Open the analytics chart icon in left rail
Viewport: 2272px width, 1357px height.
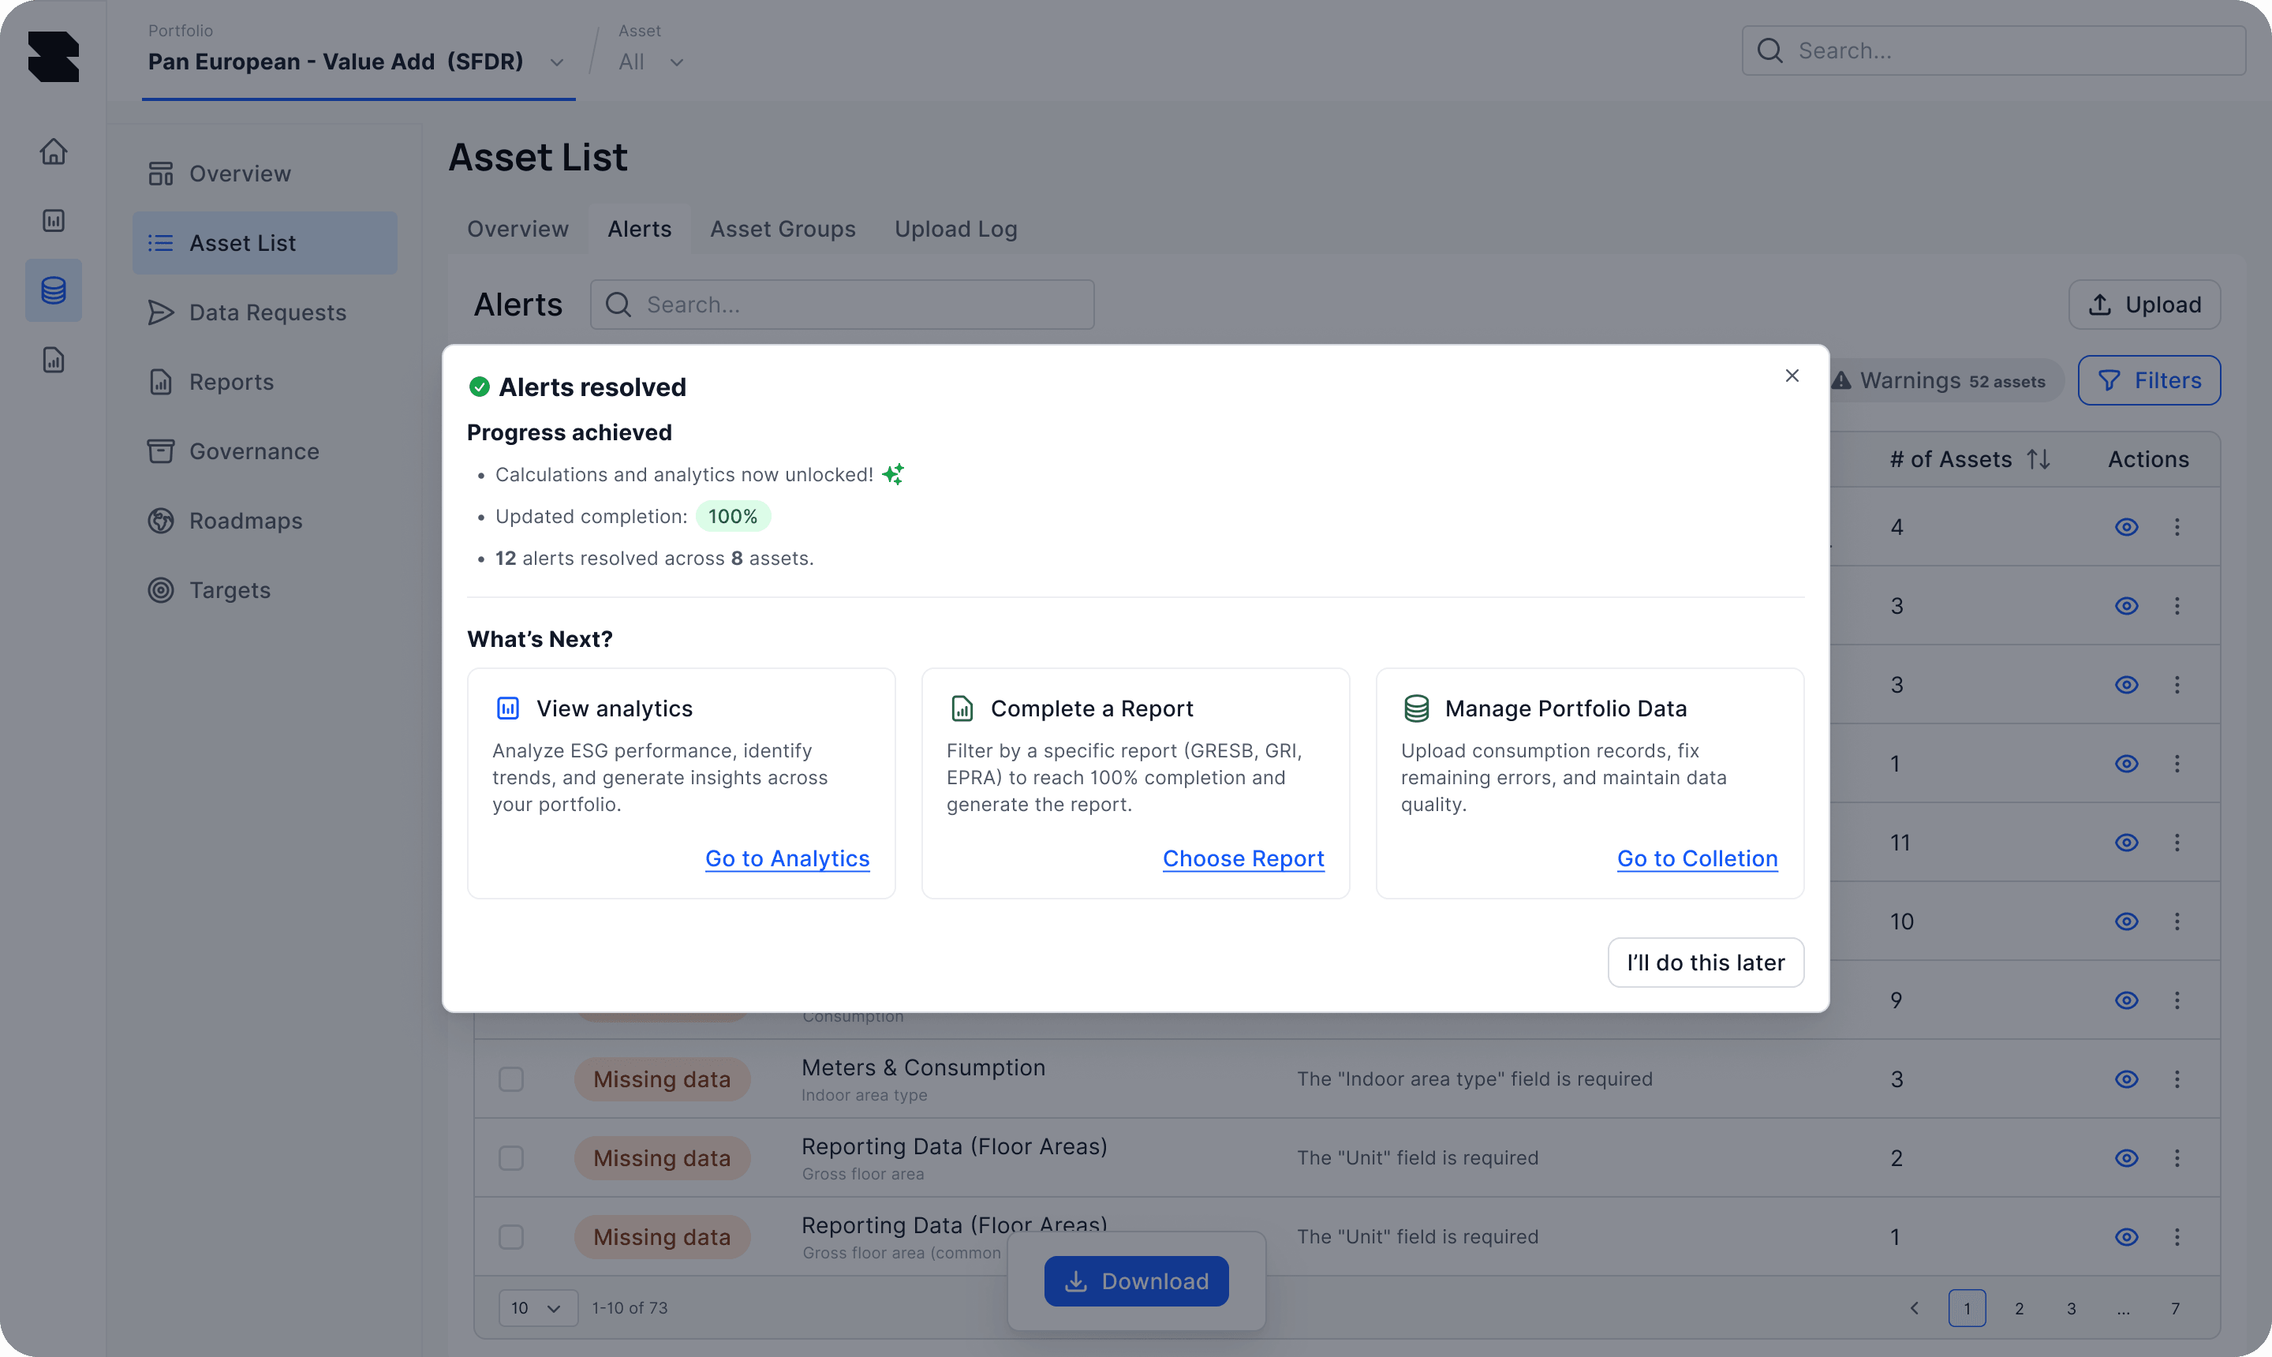[53, 220]
